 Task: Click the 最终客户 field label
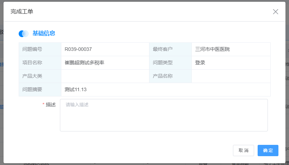pos(162,49)
